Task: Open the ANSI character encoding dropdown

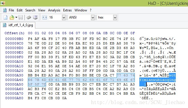Action: point(93,18)
